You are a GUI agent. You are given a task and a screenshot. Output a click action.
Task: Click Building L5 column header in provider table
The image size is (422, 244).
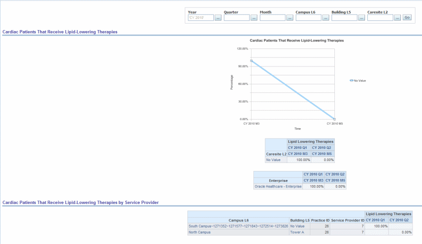click(300, 220)
